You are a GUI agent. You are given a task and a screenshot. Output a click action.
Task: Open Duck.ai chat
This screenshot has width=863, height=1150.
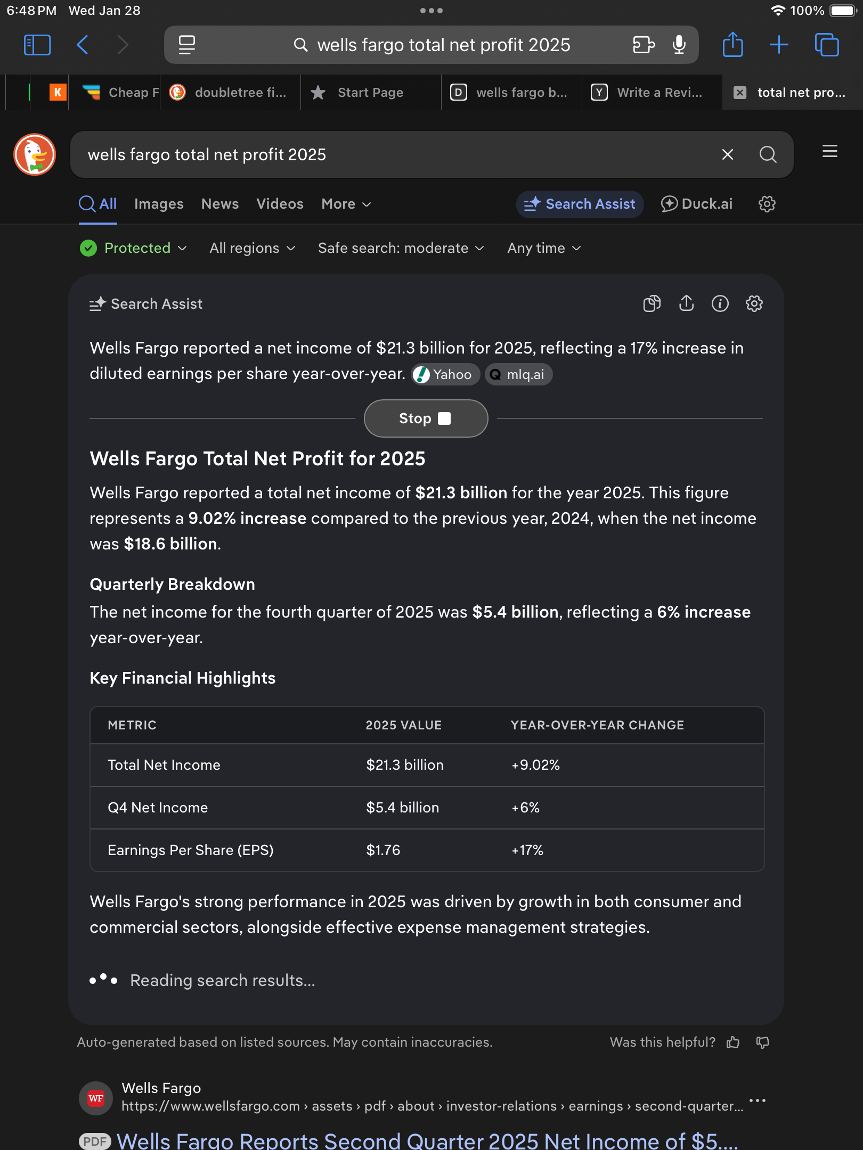point(697,204)
